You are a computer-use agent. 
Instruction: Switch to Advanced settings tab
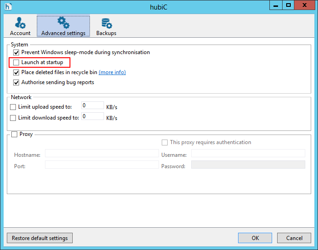[x=63, y=26]
